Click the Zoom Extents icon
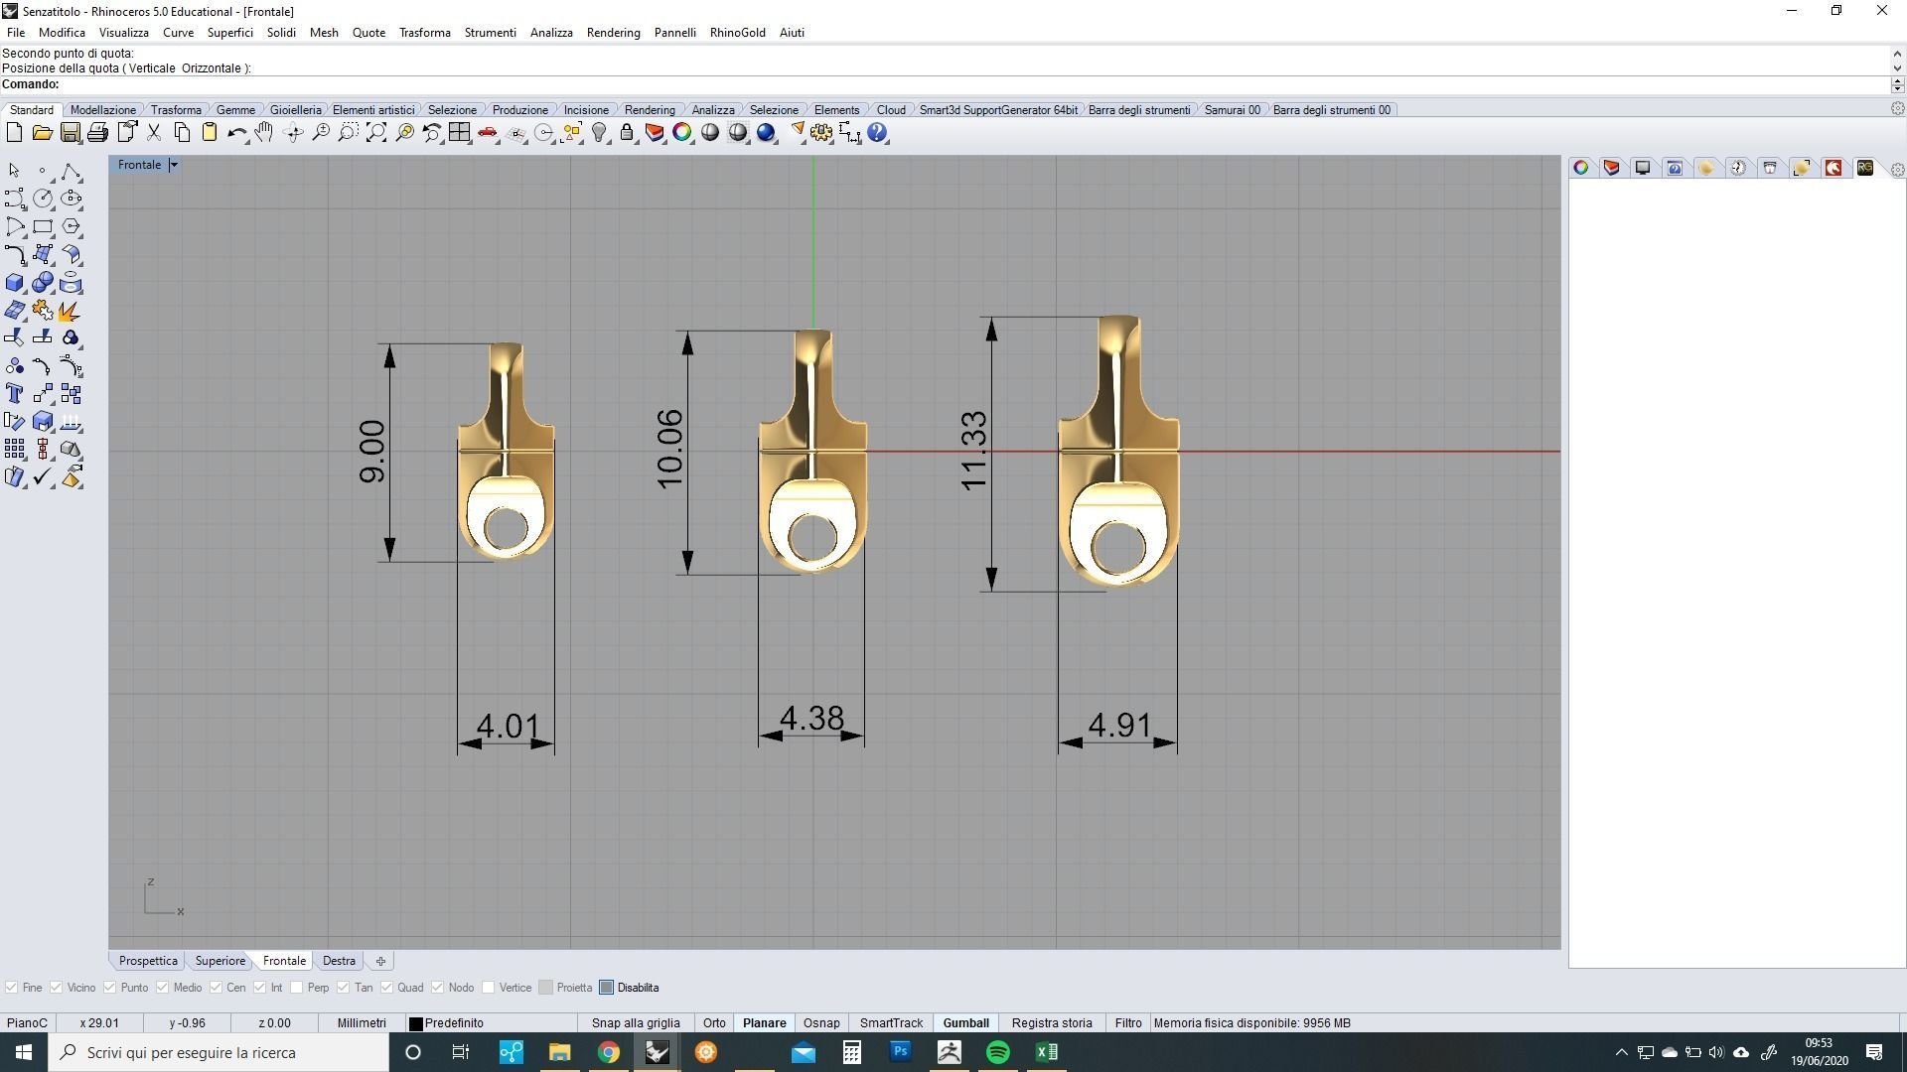Image resolution: width=1907 pixels, height=1072 pixels. [x=376, y=133]
